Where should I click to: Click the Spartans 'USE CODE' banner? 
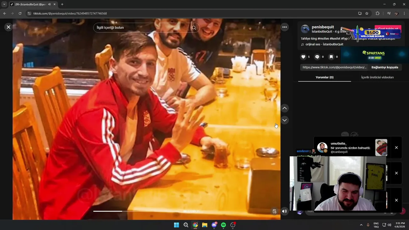(374, 55)
